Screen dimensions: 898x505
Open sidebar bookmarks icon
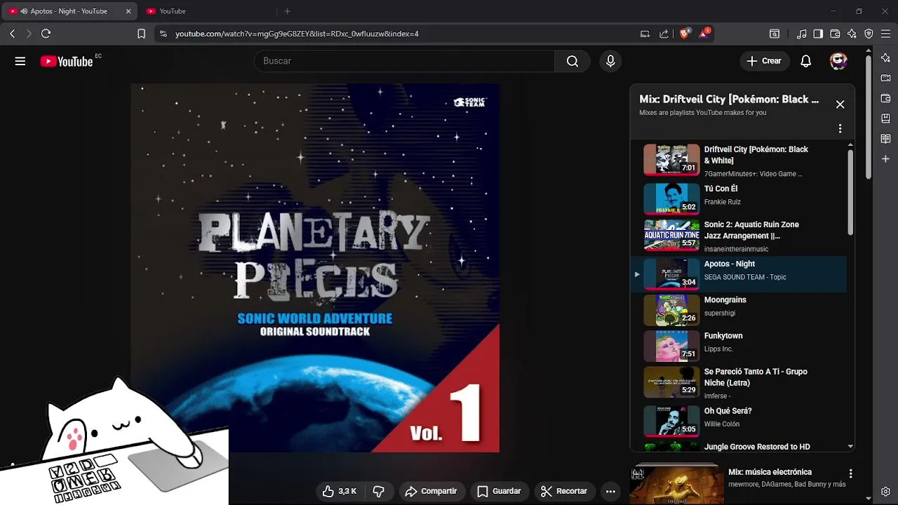[886, 119]
